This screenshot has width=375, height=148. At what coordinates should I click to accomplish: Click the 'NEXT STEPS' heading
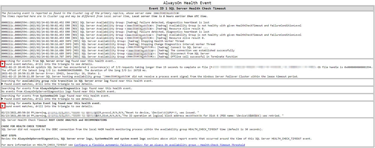tap(9, 135)
